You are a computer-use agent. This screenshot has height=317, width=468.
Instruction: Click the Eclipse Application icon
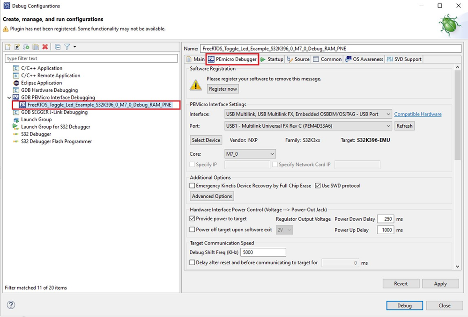16,83
